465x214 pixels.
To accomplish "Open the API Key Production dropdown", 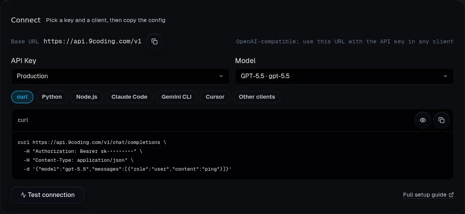I will [120, 76].
